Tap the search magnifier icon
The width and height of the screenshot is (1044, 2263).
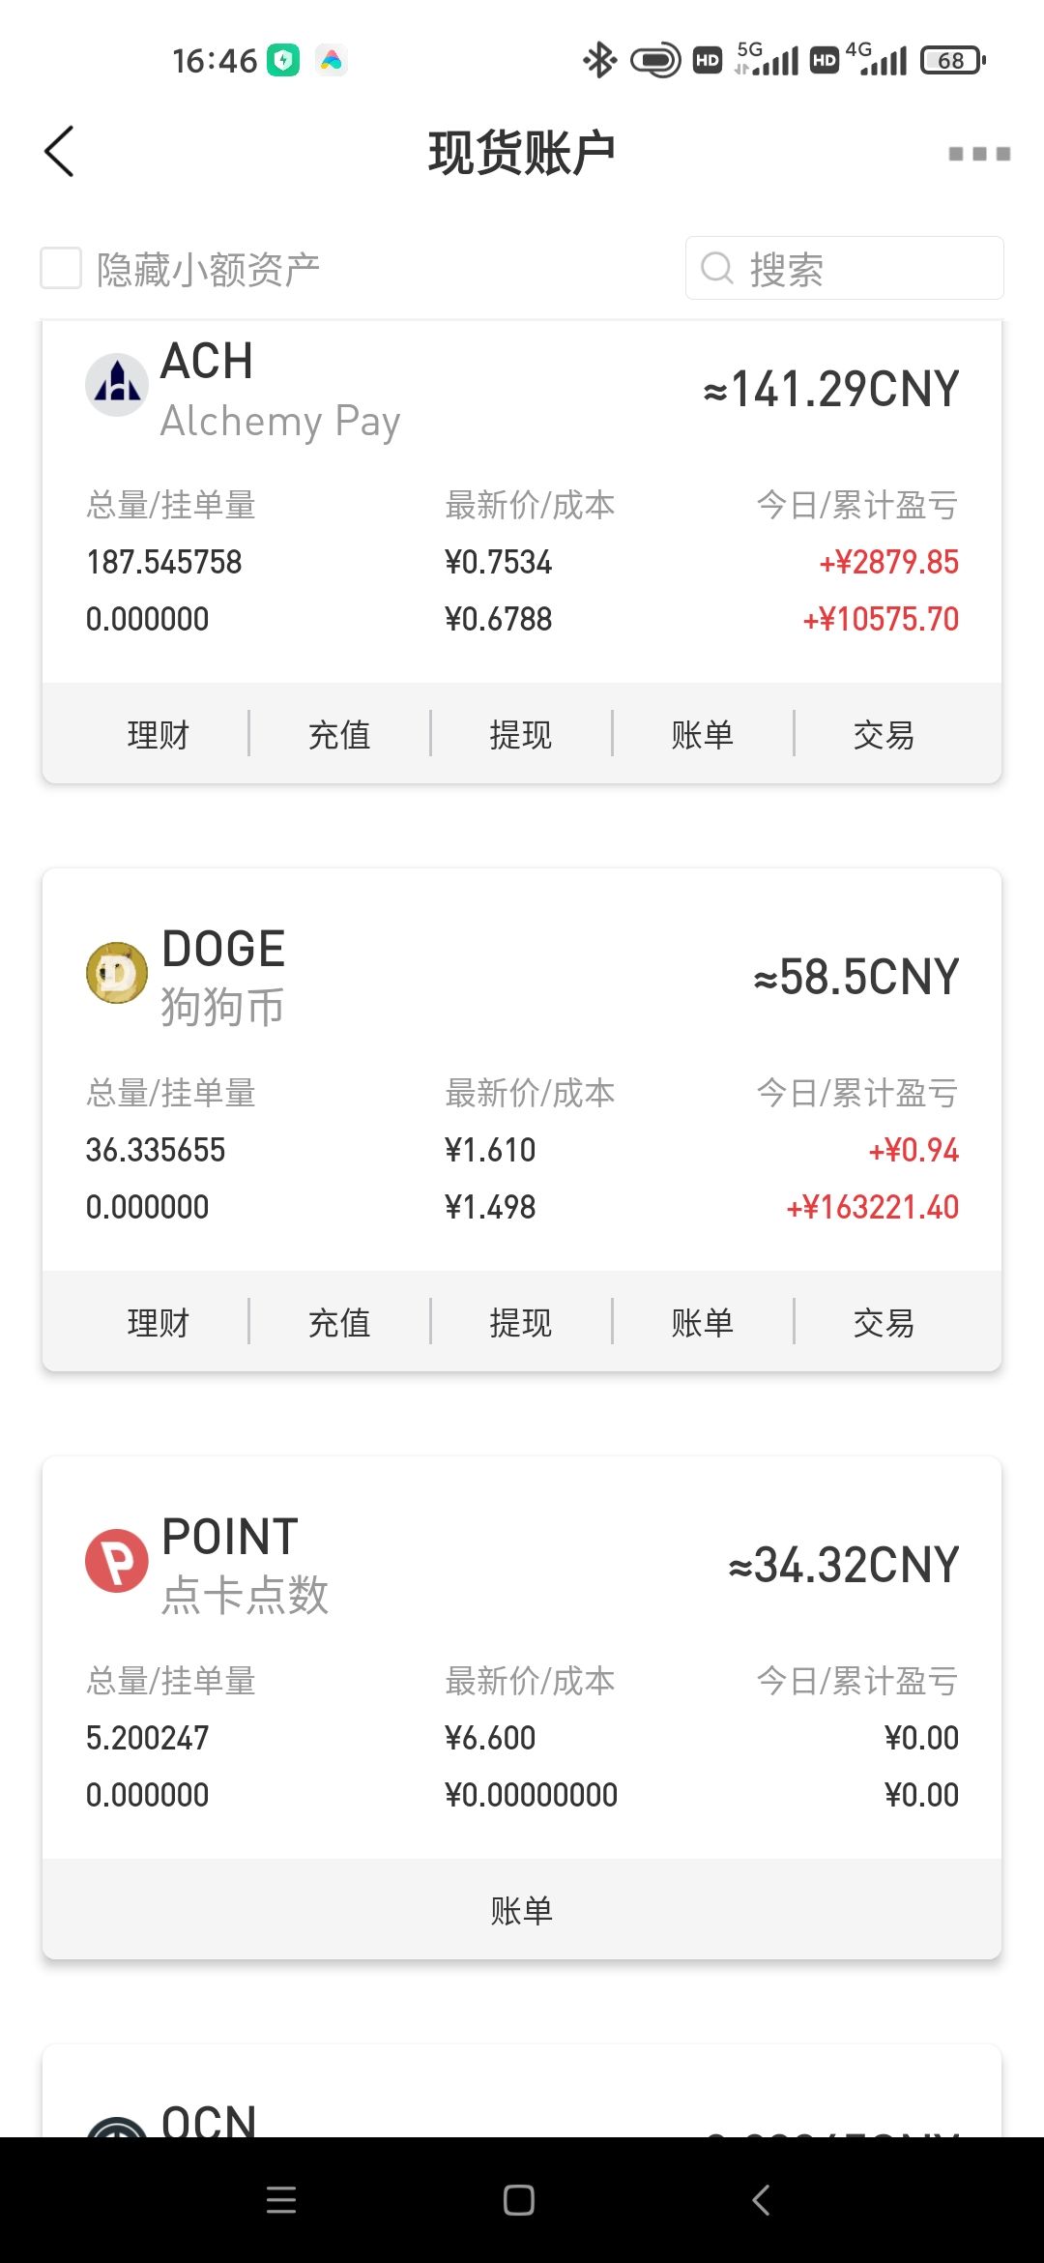716,268
